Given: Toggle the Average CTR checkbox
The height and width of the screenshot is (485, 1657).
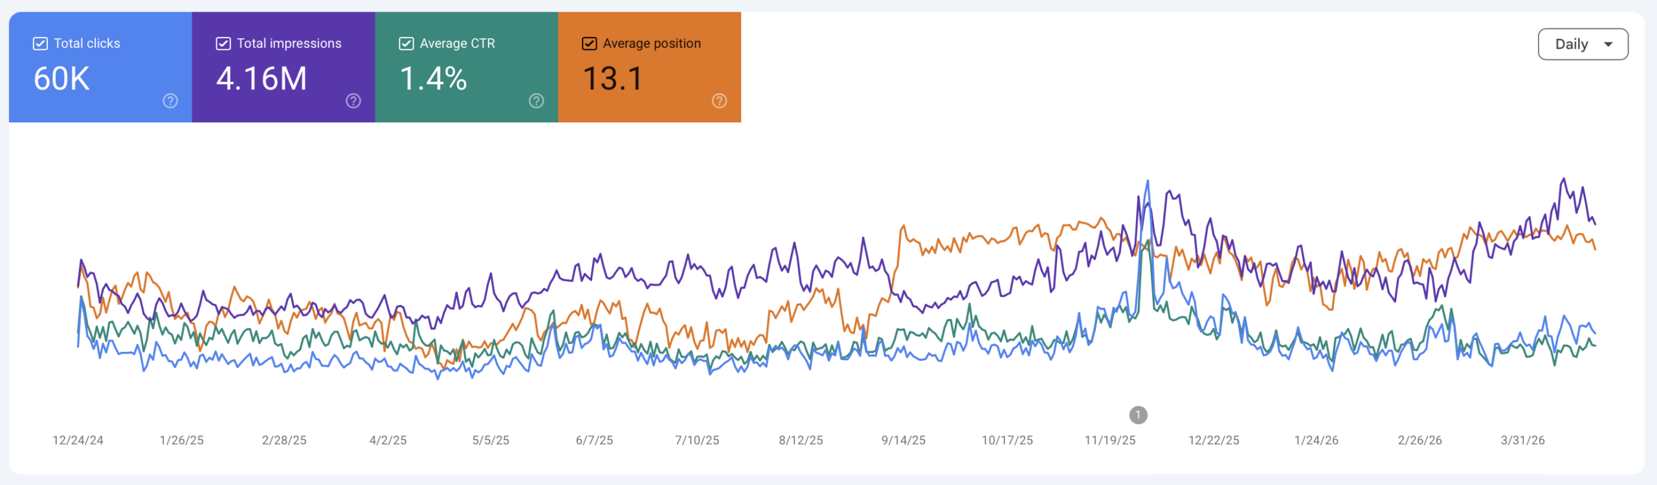Looking at the screenshot, I should [406, 43].
